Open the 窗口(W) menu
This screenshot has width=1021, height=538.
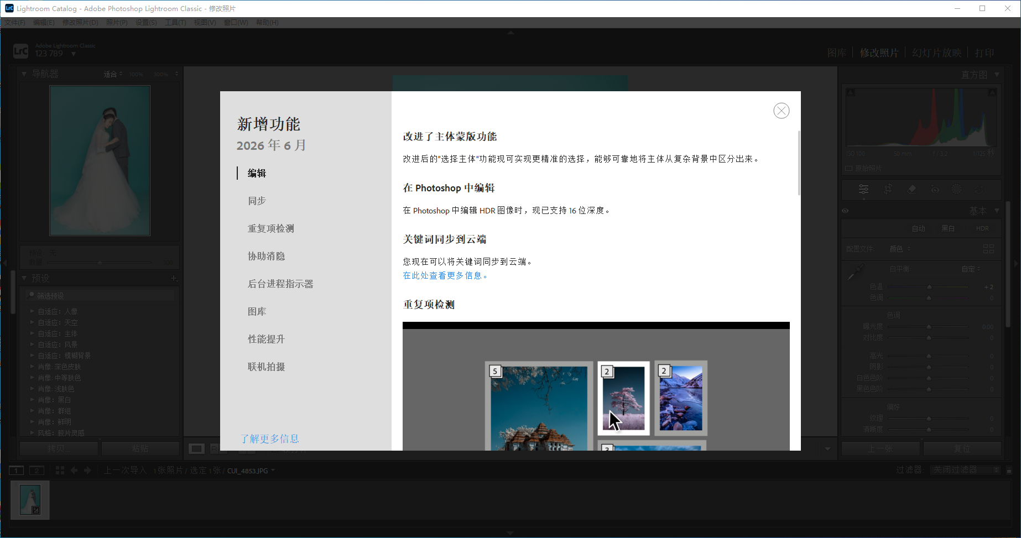236,23
